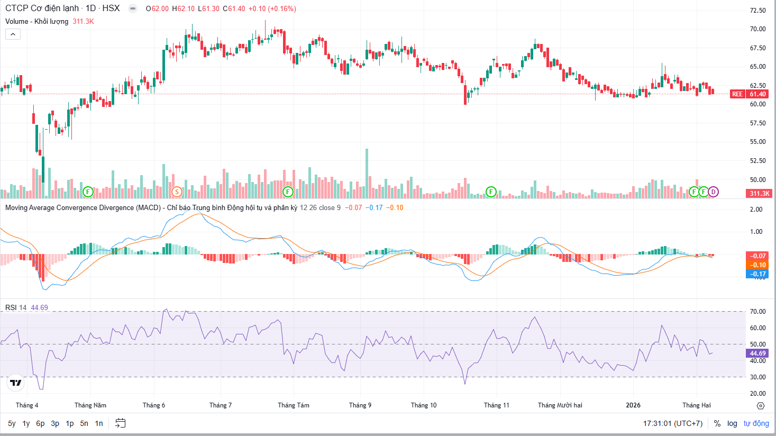Click the CTCP Cơ điện lạnh symbol title

click(42, 8)
